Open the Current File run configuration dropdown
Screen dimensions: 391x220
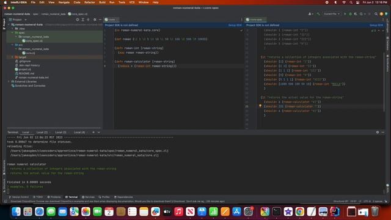point(332,14)
